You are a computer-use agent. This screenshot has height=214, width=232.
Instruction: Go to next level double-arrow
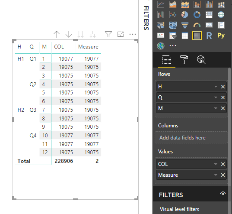tap(81, 34)
